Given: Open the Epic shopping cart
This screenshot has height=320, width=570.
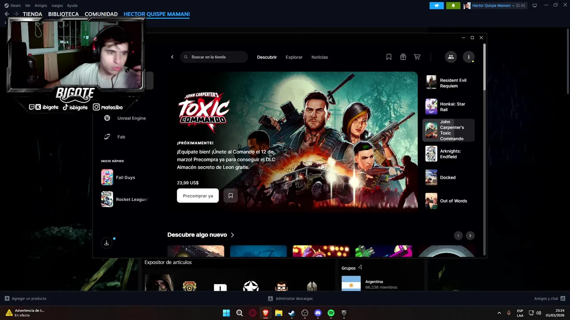Looking at the screenshot, I should 417,57.
